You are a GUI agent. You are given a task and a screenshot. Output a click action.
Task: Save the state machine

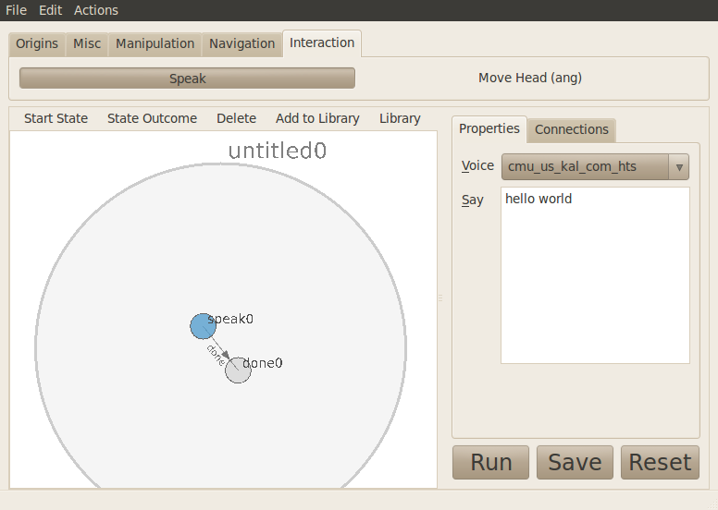pyautogui.click(x=575, y=462)
